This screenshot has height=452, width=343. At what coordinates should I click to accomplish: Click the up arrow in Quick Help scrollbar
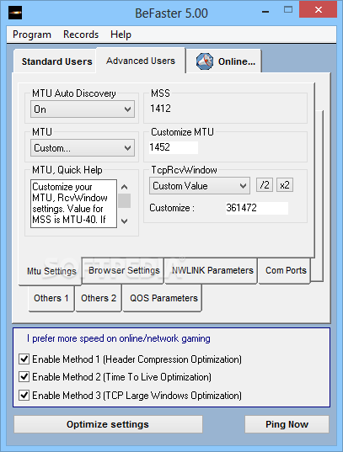tap(125, 187)
